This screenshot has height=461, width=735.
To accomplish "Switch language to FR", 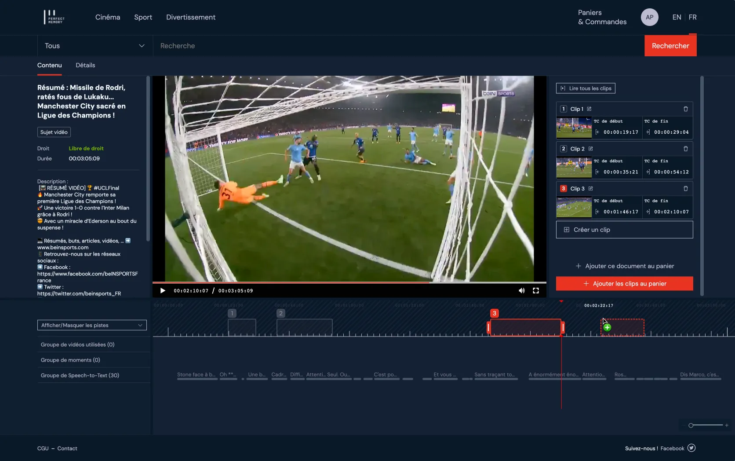I will tap(693, 17).
